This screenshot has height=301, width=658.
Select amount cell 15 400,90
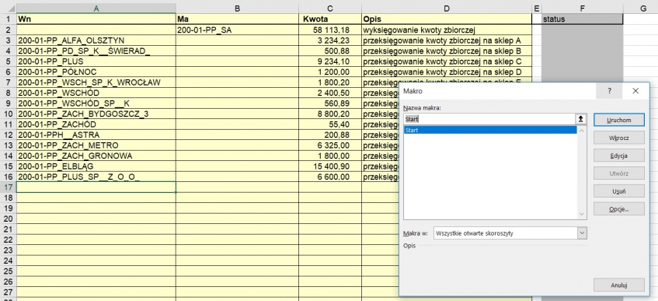point(330,166)
